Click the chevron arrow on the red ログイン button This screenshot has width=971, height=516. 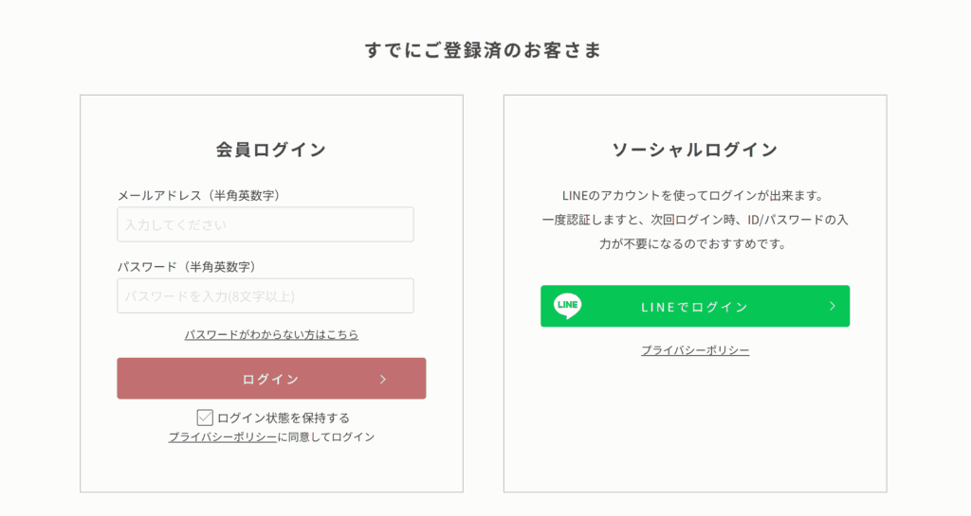point(383,379)
